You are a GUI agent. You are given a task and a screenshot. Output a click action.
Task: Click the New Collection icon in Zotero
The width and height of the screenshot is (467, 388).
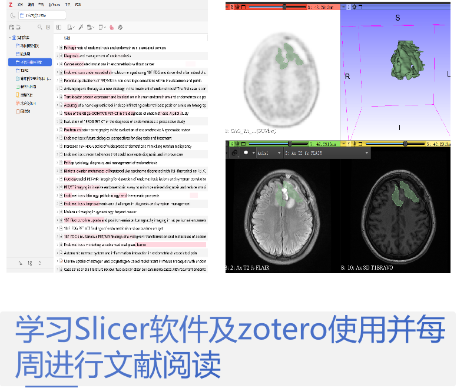pos(12,28)
